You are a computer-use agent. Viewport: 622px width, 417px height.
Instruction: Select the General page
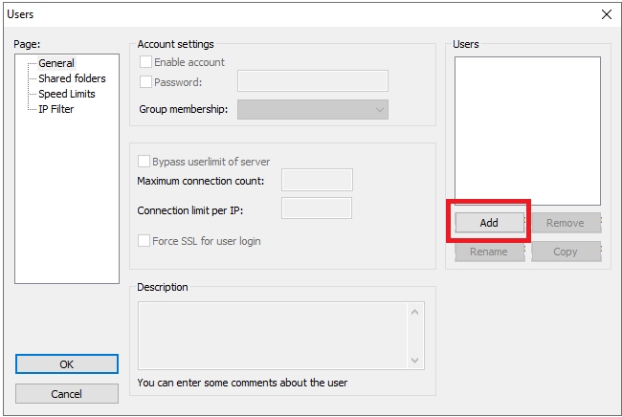56,63
